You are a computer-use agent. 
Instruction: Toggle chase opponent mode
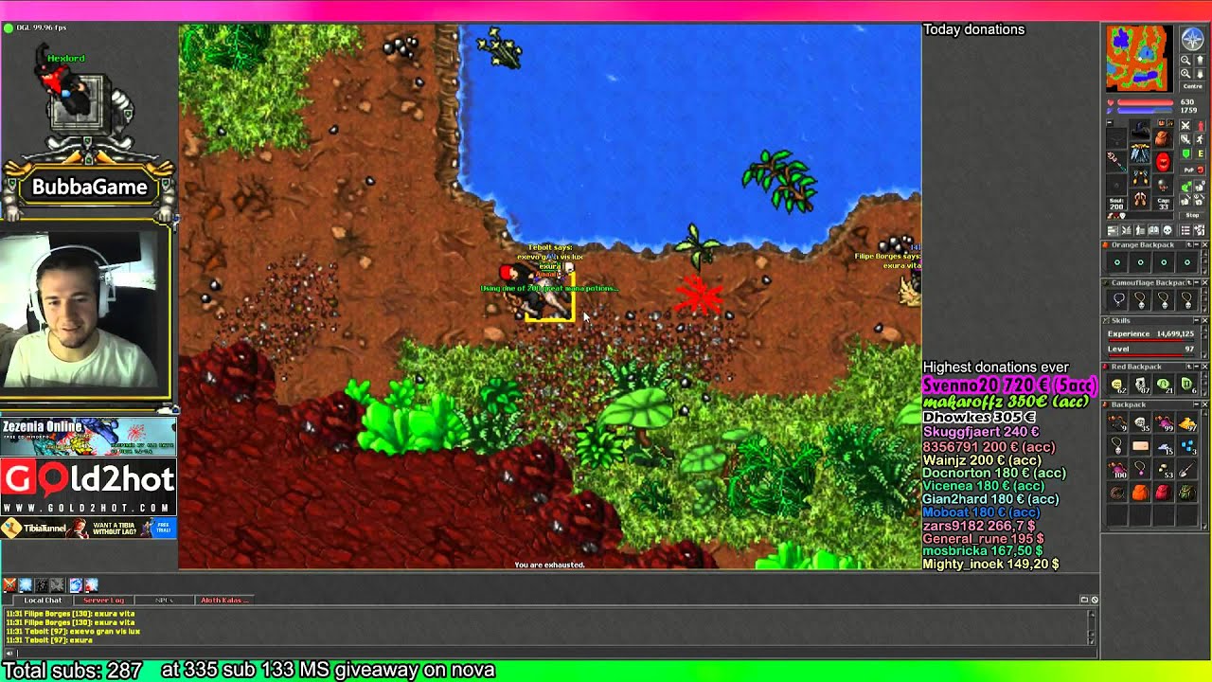[1200, 139]
